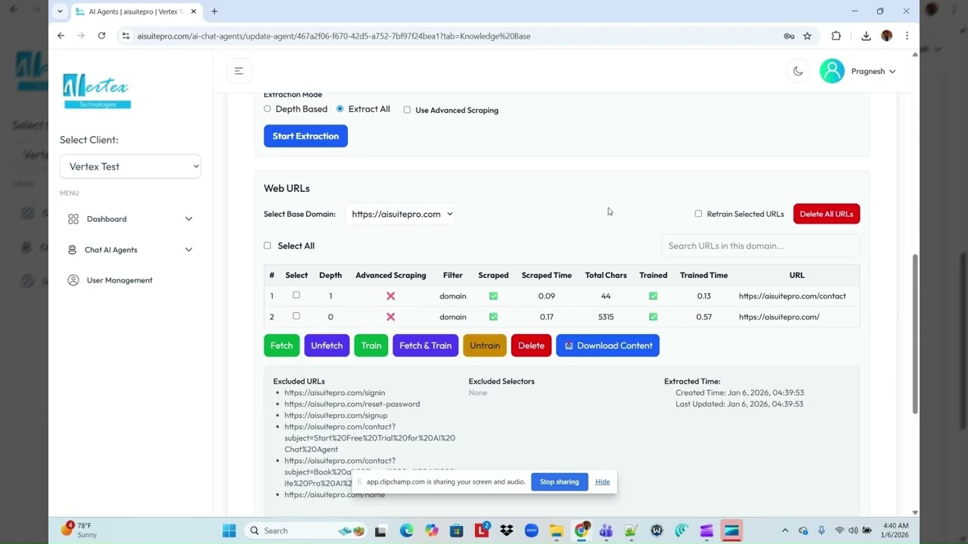This screenshot has width=968, height=544.
Task: Click Untrain button
Action: point(485,345)
